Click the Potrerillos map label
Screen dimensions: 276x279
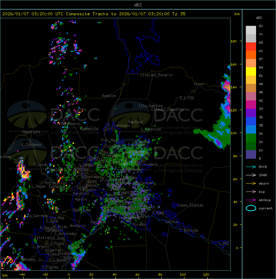[x=55, y=183]
